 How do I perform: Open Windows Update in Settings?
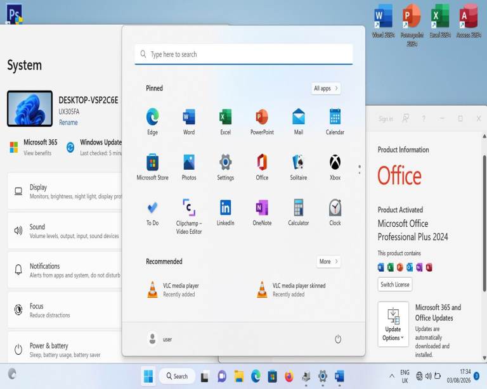[94, 148]
